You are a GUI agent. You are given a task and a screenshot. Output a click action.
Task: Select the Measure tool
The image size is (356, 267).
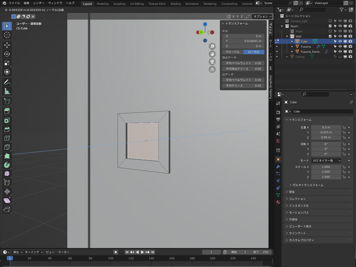(x=7, y=91)
